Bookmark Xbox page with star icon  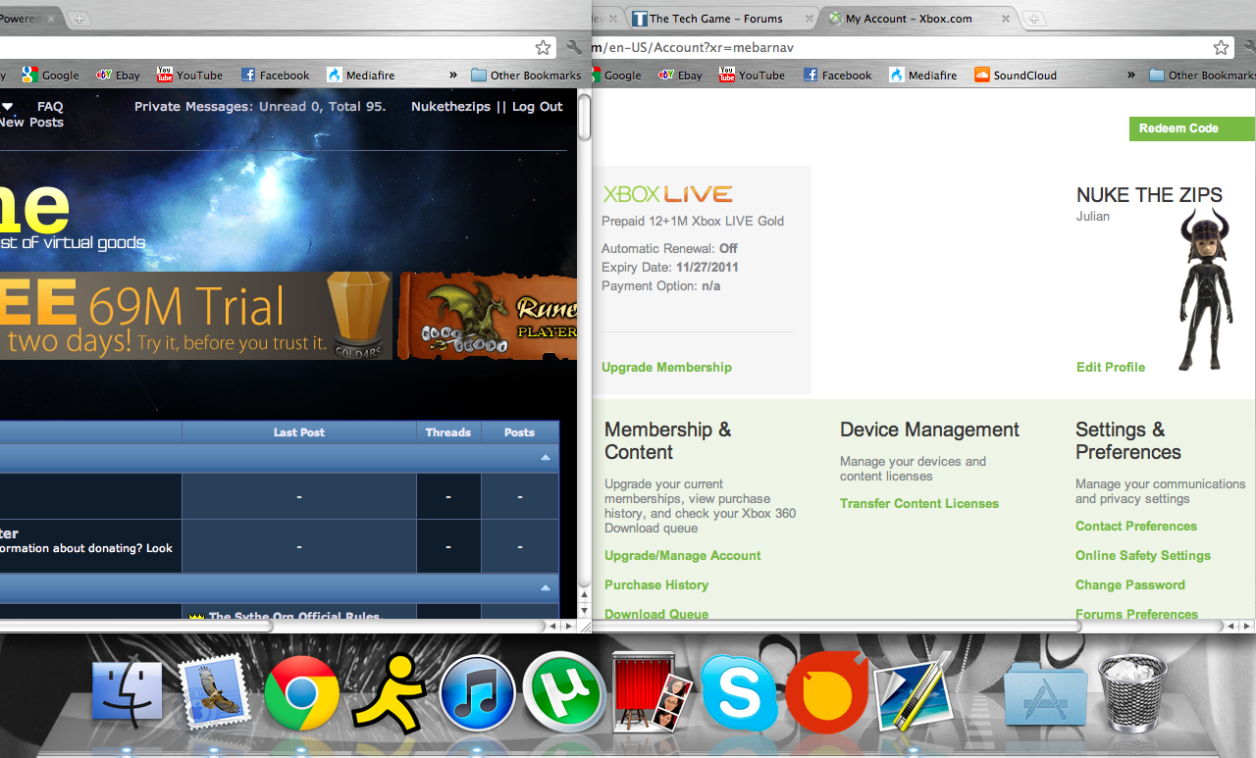coord(1221,47)
